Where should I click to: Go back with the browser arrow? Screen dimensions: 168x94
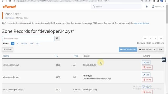click(x=2, y=1)
